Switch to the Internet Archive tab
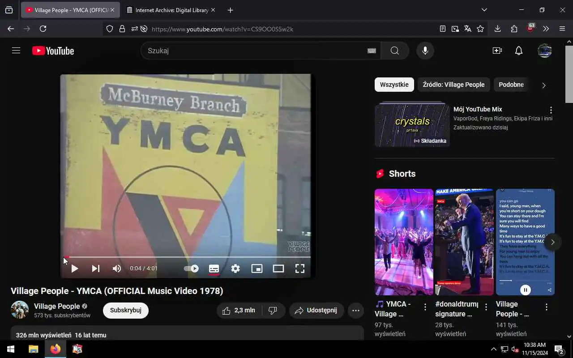 pos(171,10)
